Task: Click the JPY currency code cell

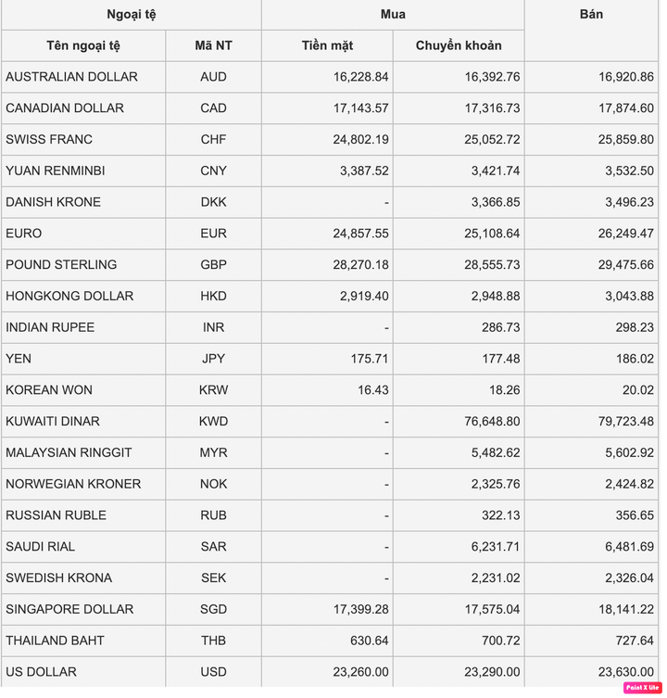Action: click(x=213, y=359)
